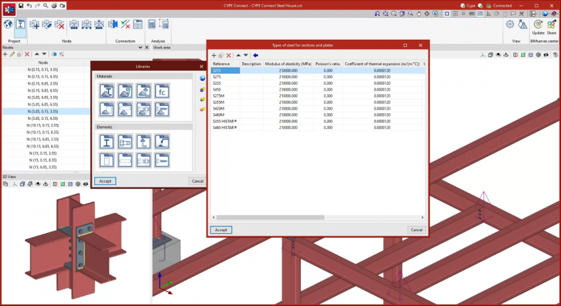Open the I-section element library icon
The height and width of the screenshot is (306, 561).
107,142
